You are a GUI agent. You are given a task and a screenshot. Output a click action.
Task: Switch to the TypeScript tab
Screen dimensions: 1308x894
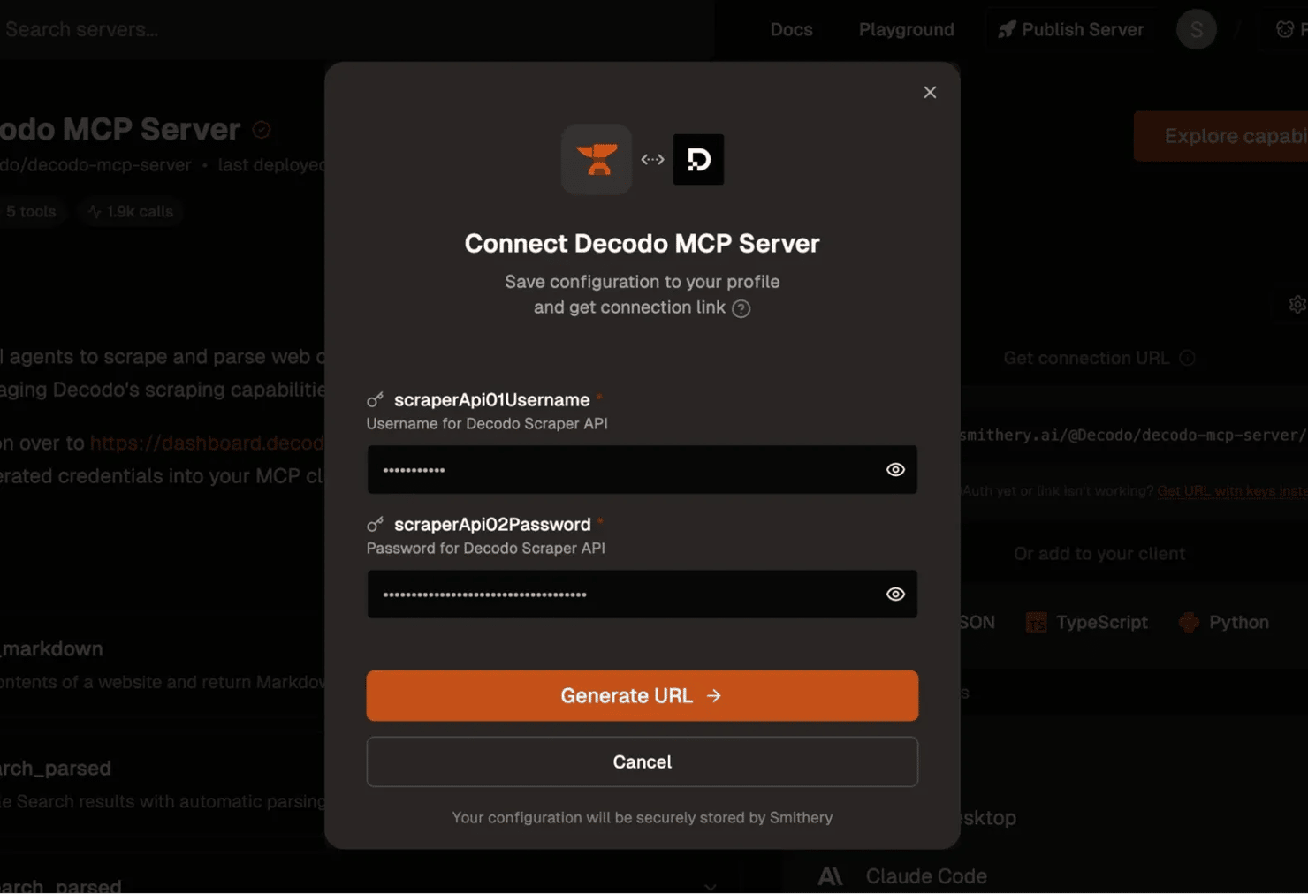tap(1088, 622)
